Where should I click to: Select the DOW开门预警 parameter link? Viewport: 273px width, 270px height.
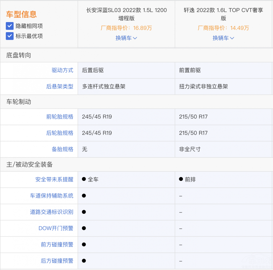56,228
